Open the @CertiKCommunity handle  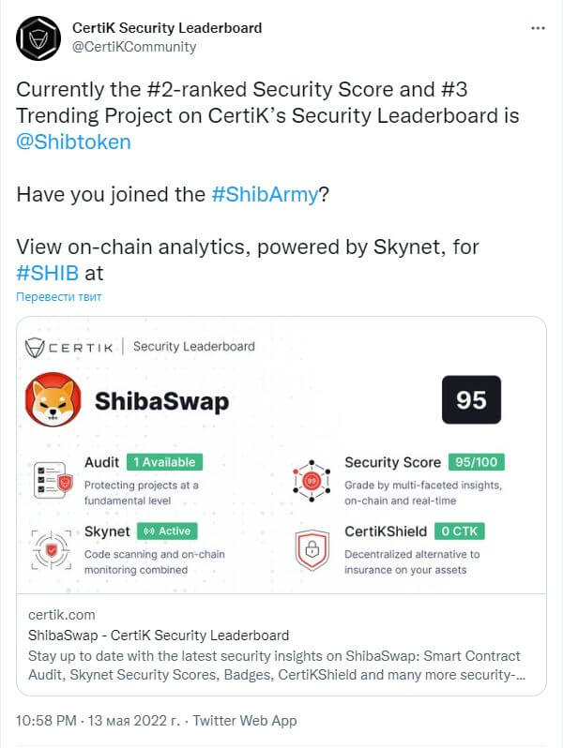click(134, 47)
